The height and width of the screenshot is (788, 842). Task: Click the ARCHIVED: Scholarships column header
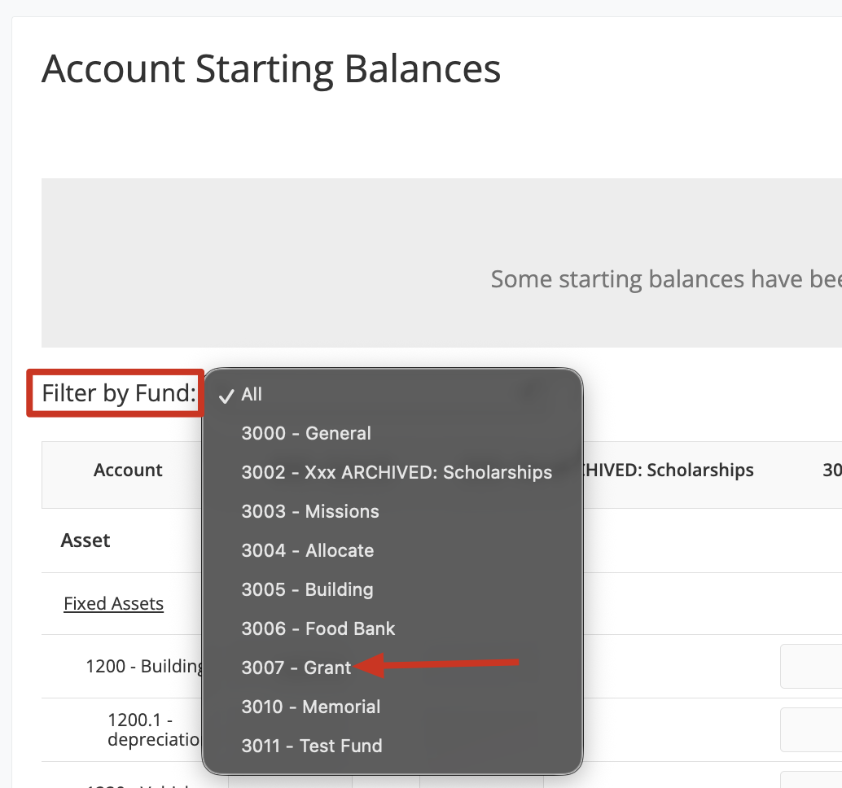pos(668,471)
